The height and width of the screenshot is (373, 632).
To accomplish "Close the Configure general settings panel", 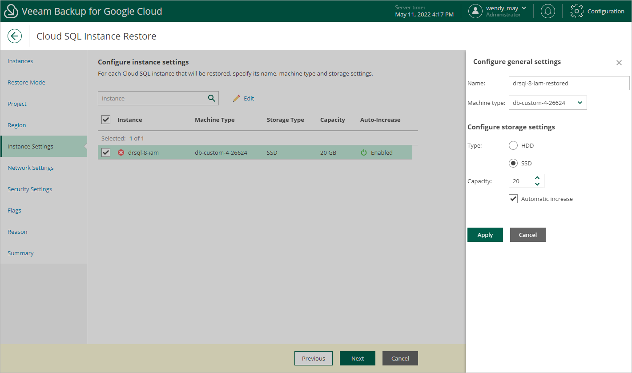I will [619, 63].
